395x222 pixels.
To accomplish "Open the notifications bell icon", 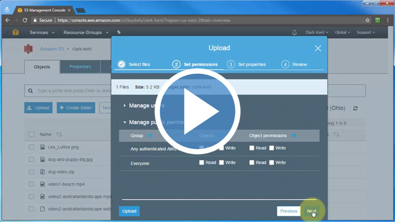I will pos(295,33).
